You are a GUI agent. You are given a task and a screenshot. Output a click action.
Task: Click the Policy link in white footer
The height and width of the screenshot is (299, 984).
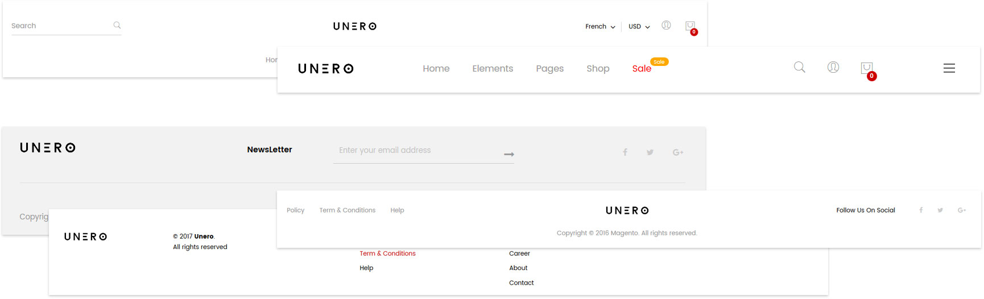(295, 210)
